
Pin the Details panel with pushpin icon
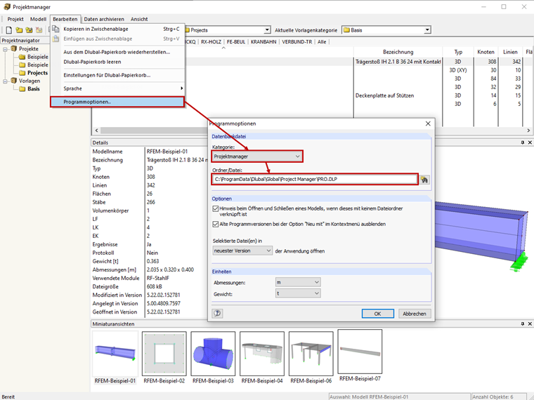523,142
